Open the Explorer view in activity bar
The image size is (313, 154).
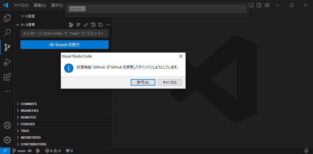[7, 18]
